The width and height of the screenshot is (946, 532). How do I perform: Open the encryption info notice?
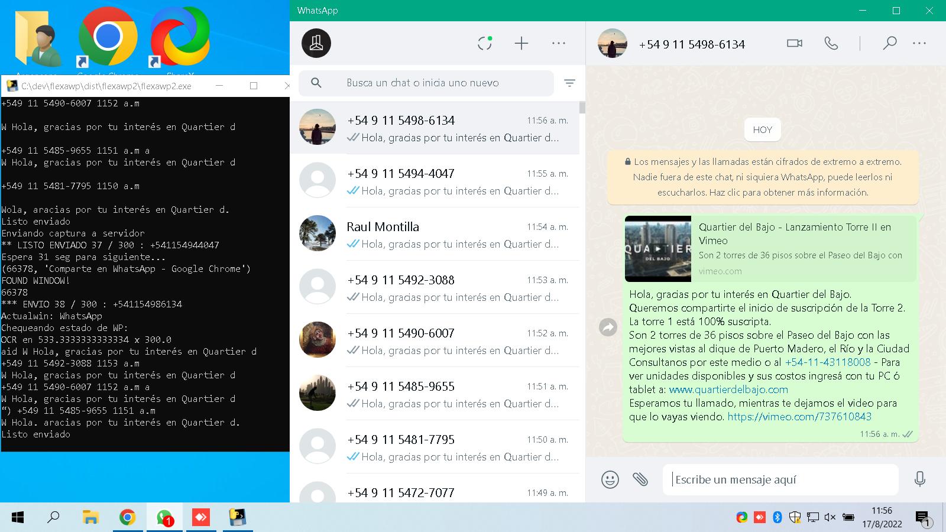763,177
